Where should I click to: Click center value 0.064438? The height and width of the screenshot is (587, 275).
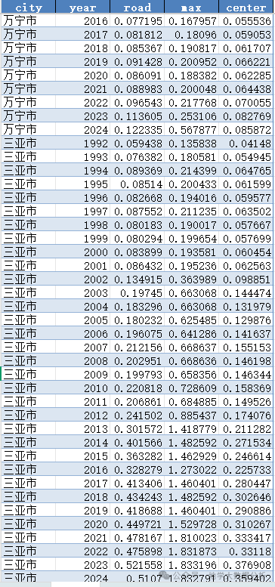[246, 89]
